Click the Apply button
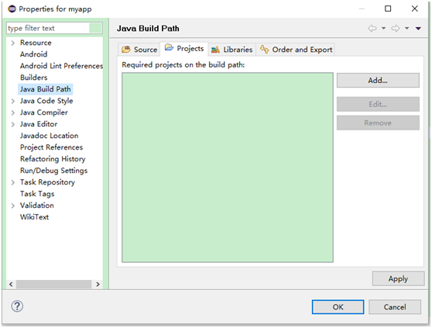The image size is (432, 328). [x=398, y=278]
